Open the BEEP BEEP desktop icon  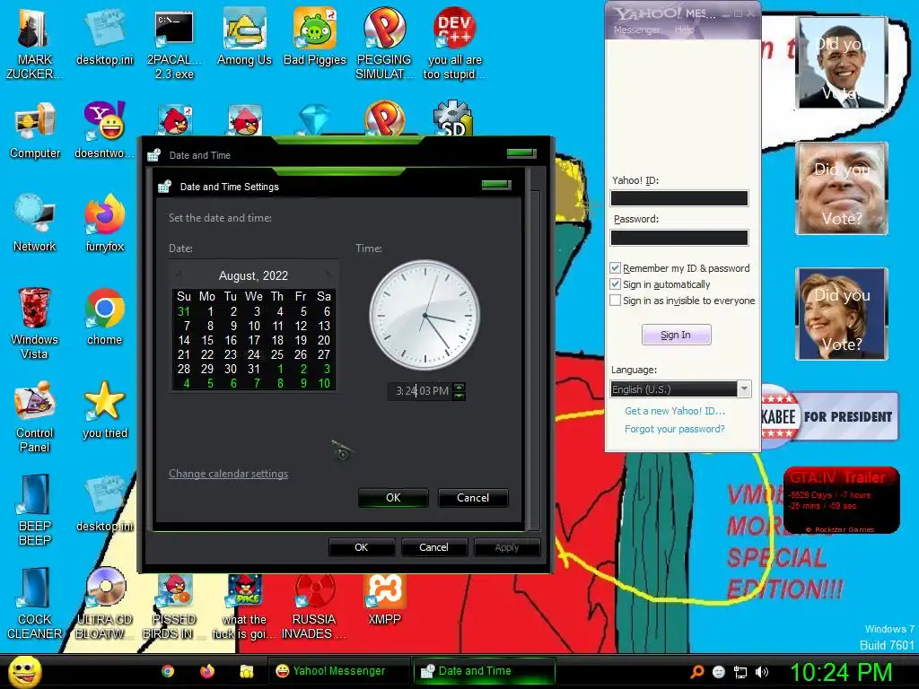(x=35, y=510)
